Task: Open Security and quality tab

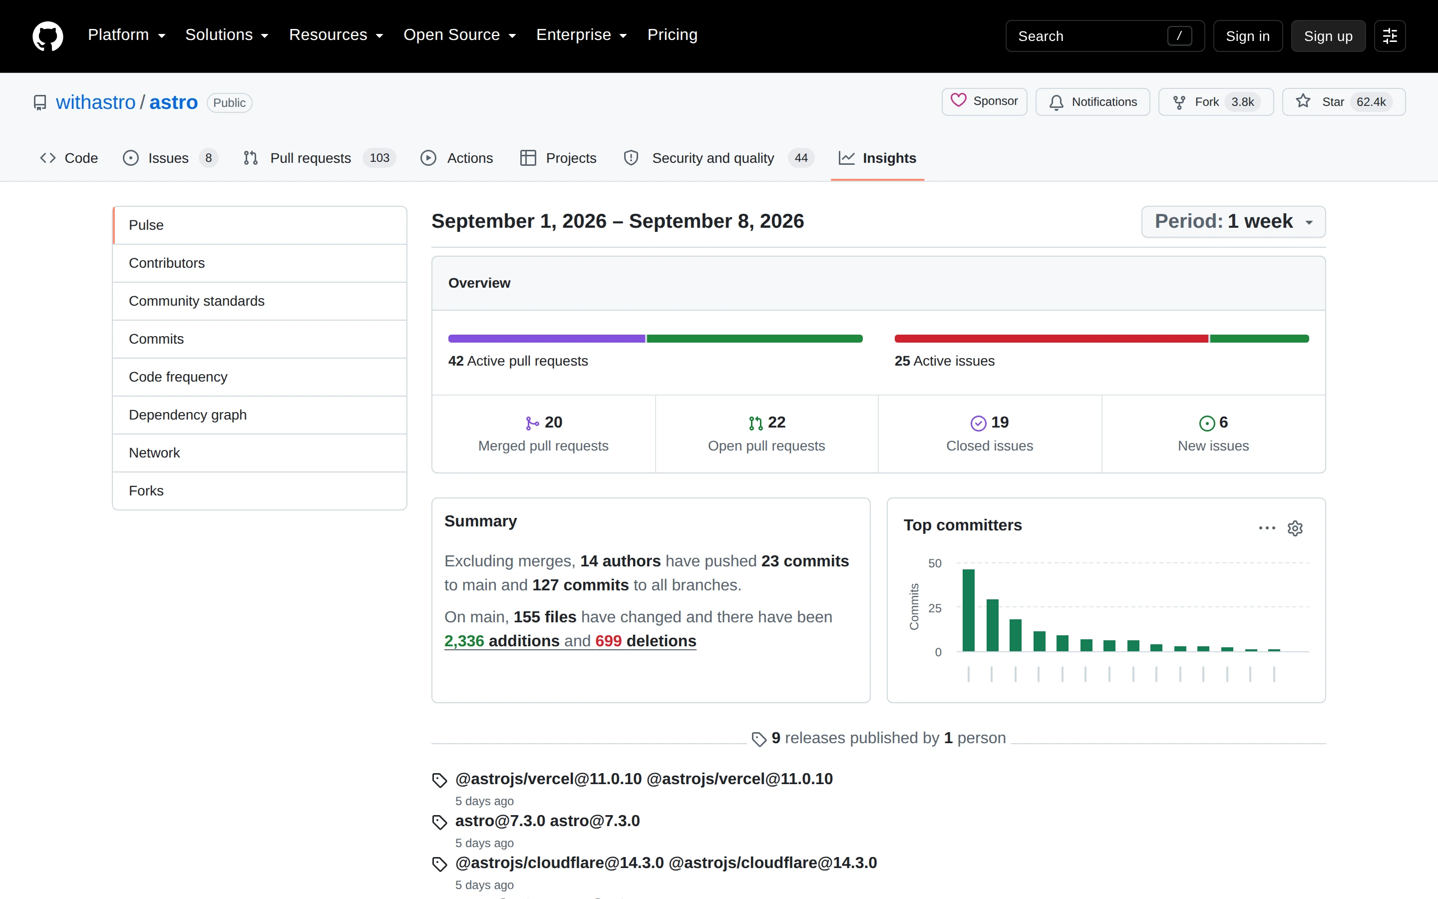Action: 719,158
